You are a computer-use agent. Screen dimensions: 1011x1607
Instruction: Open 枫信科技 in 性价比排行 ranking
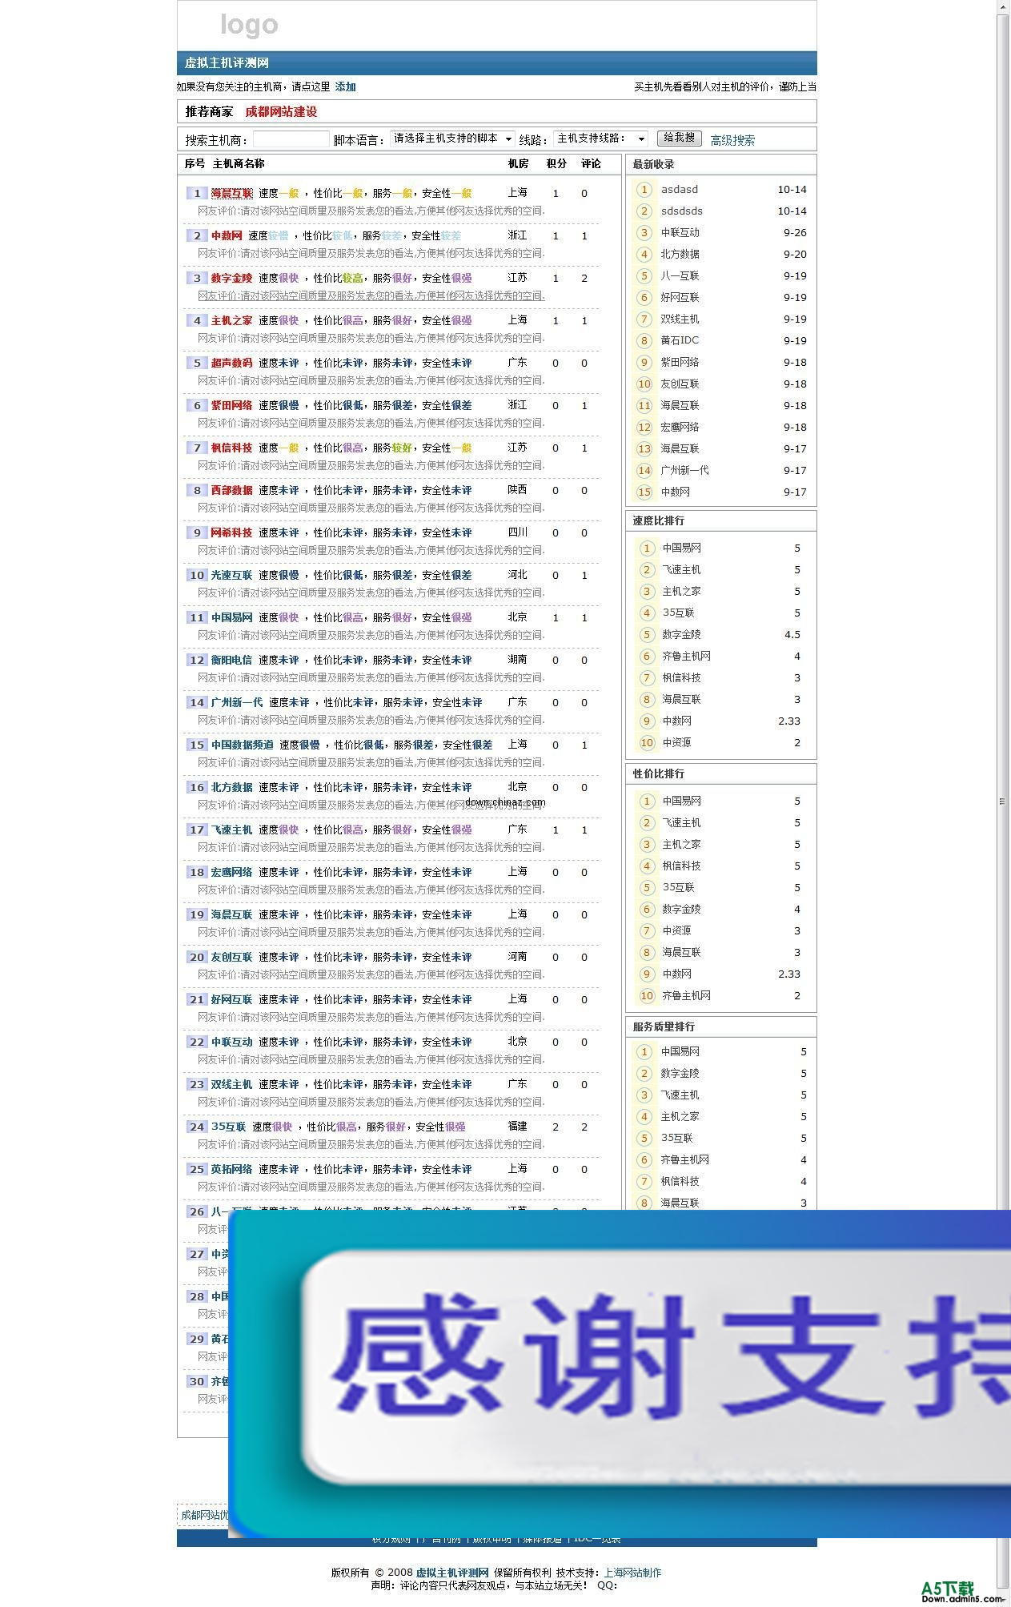(681, 866)
